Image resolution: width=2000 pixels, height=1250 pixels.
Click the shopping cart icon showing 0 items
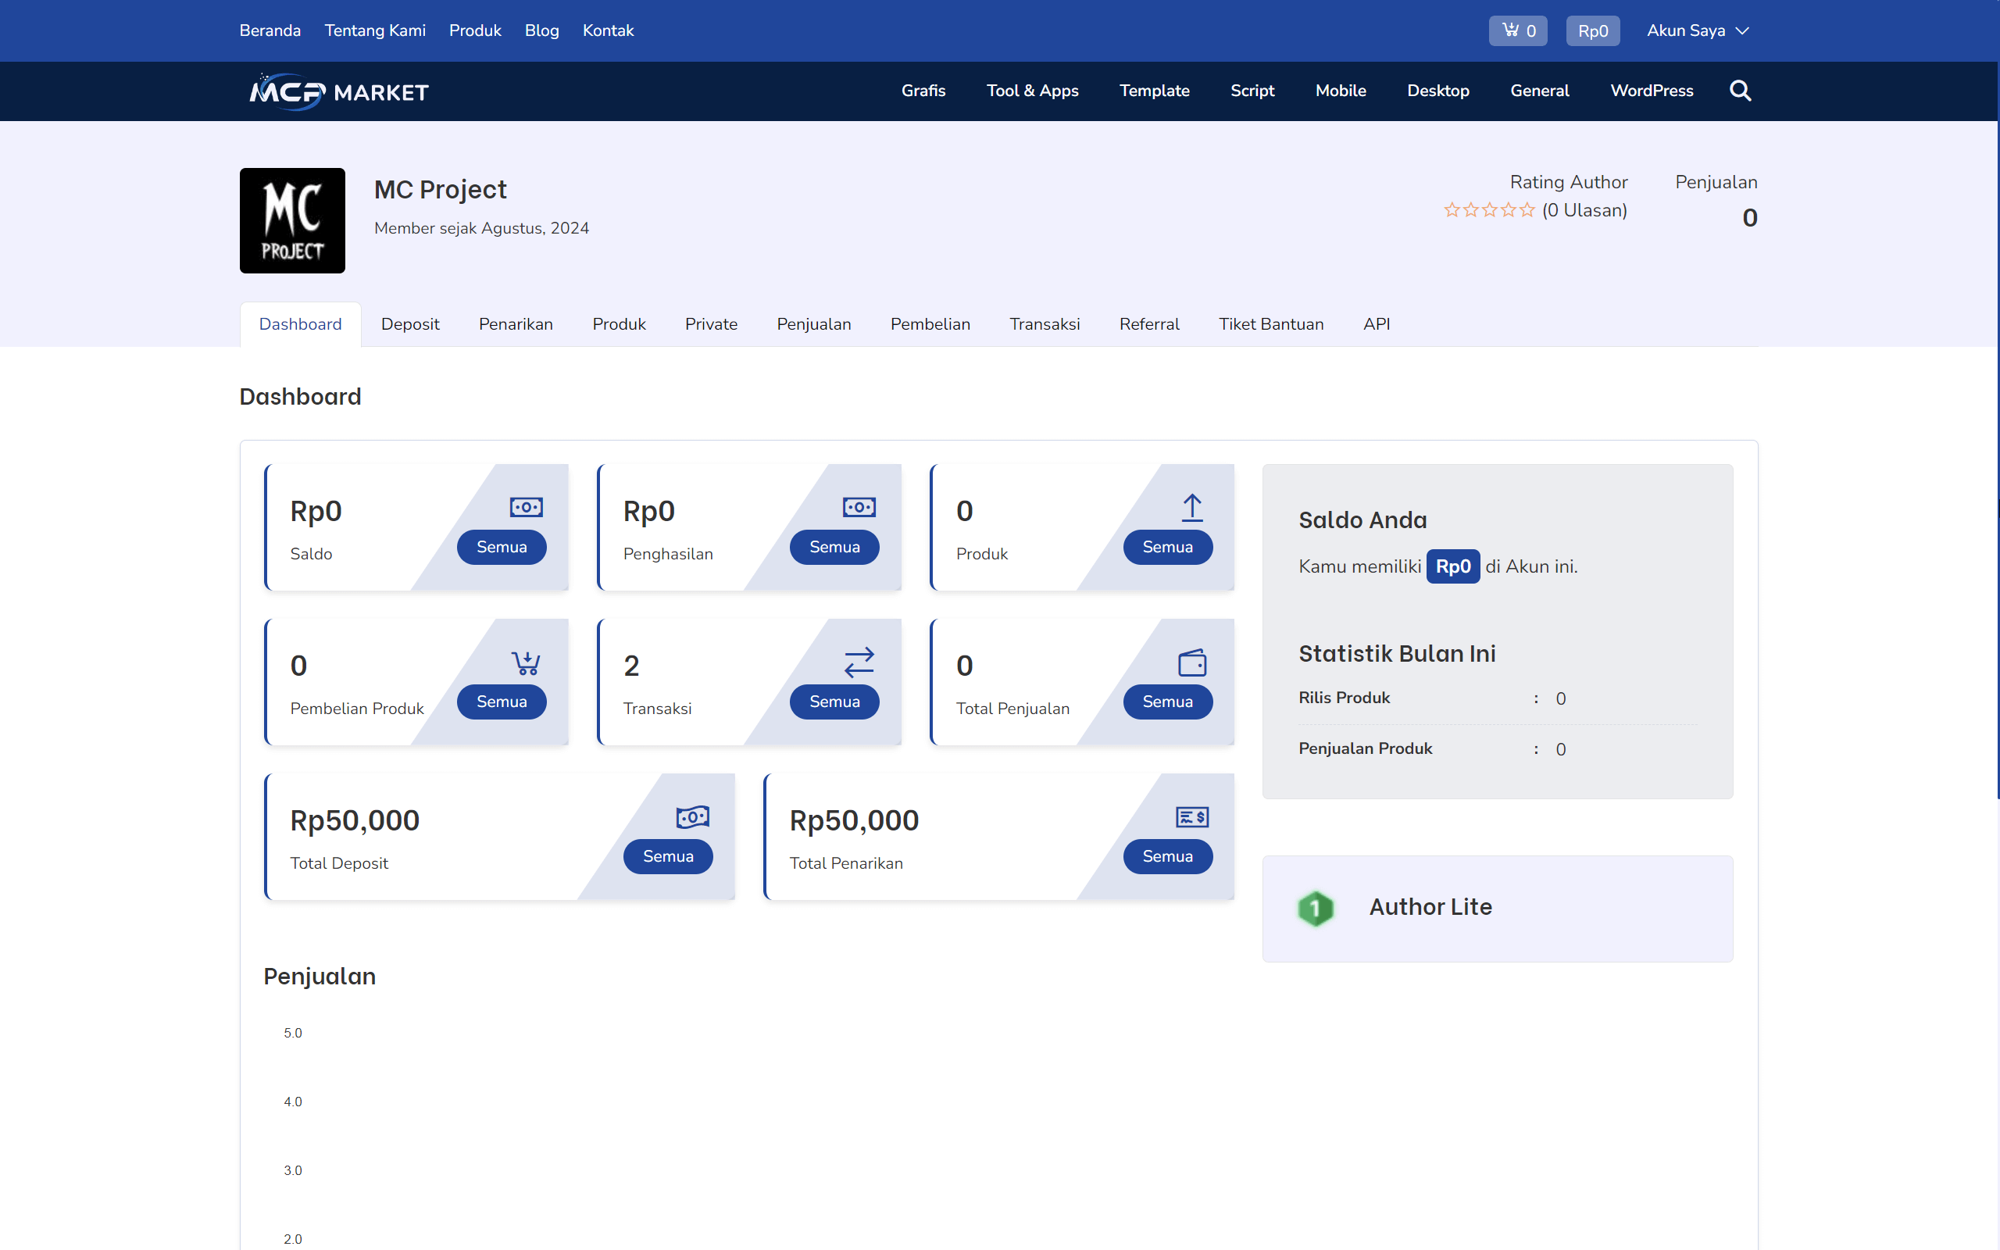[1517, 30]
